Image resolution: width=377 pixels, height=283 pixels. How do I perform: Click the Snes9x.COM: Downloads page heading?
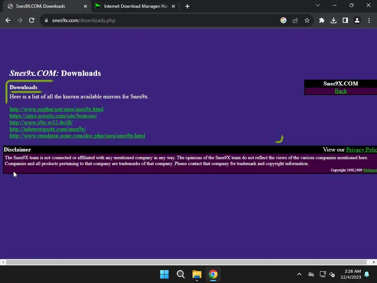click(x=55, y=73)
